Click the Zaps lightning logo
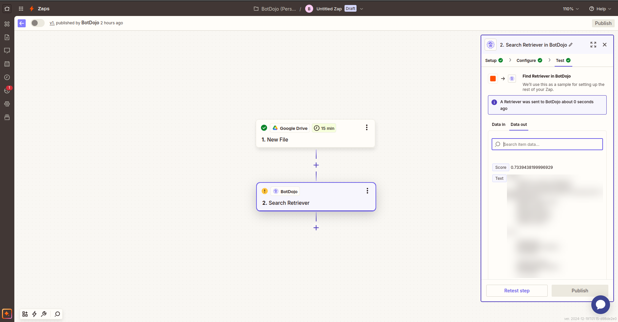The height and width of the screenshot is (322, 618). 32,9
